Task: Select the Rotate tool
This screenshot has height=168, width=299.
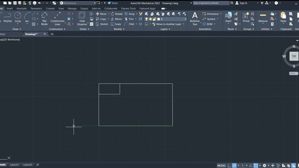Action: [x=117, y=14]
